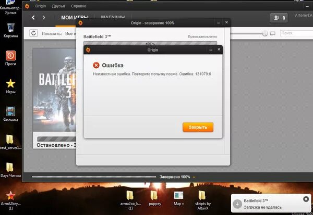Click the Battlefield 3 download progress bar
Viewport: 313px width, 215px height.
[150, 43]
